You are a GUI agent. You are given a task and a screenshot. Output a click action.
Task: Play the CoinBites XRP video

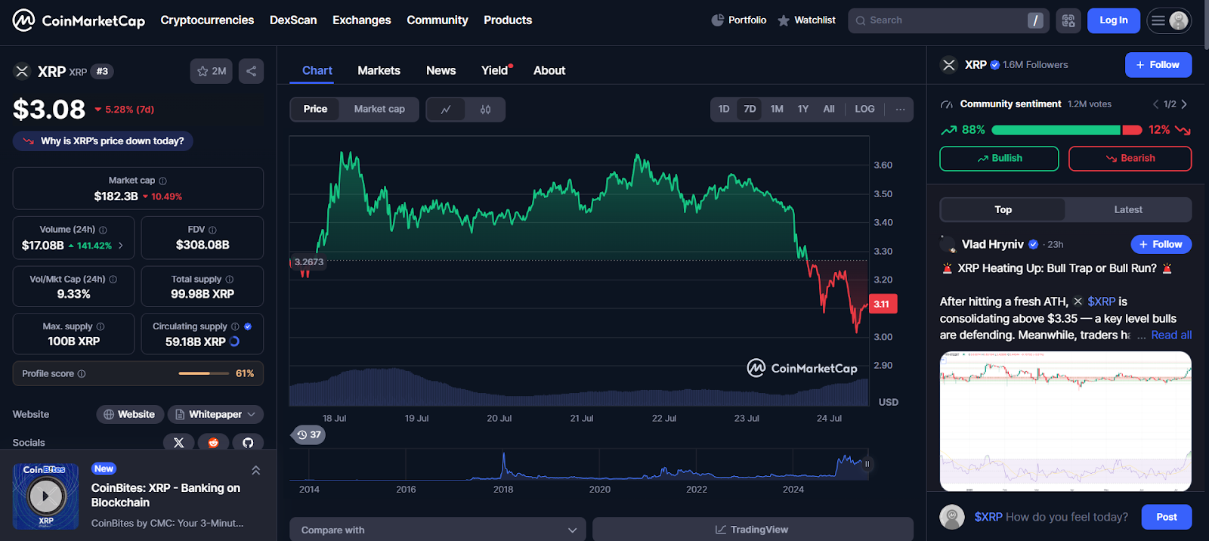(x=45, y=496)
